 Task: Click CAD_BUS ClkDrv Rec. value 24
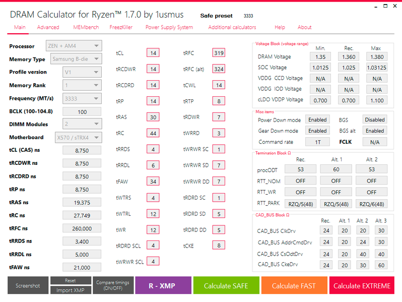tap(326, 230)
